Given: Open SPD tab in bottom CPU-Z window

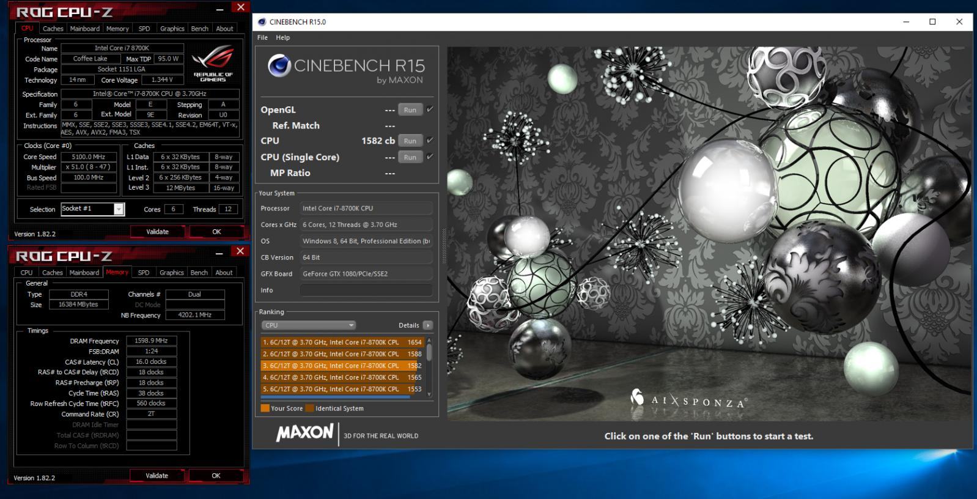Looking at the screenshot, I should tap(144, 273).
